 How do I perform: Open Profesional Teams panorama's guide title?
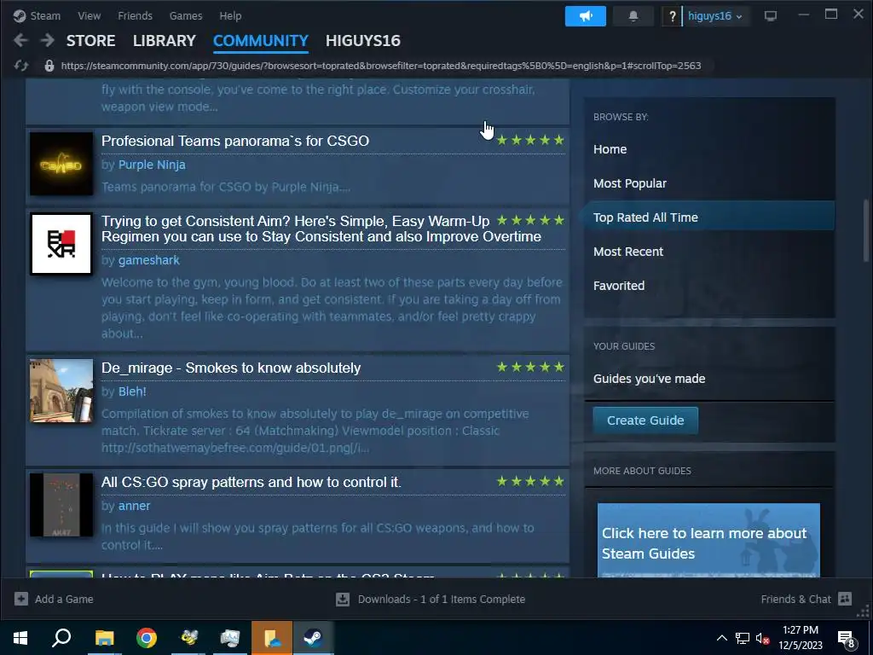point(235,141)
